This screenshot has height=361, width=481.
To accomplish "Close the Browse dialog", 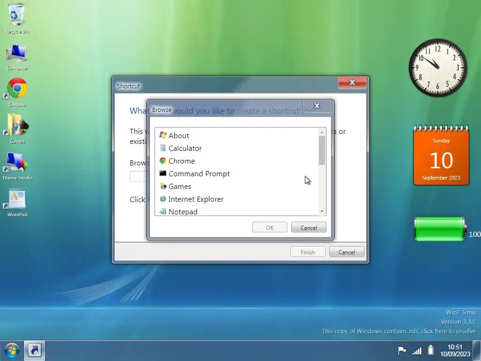I will tap(317, 106).
